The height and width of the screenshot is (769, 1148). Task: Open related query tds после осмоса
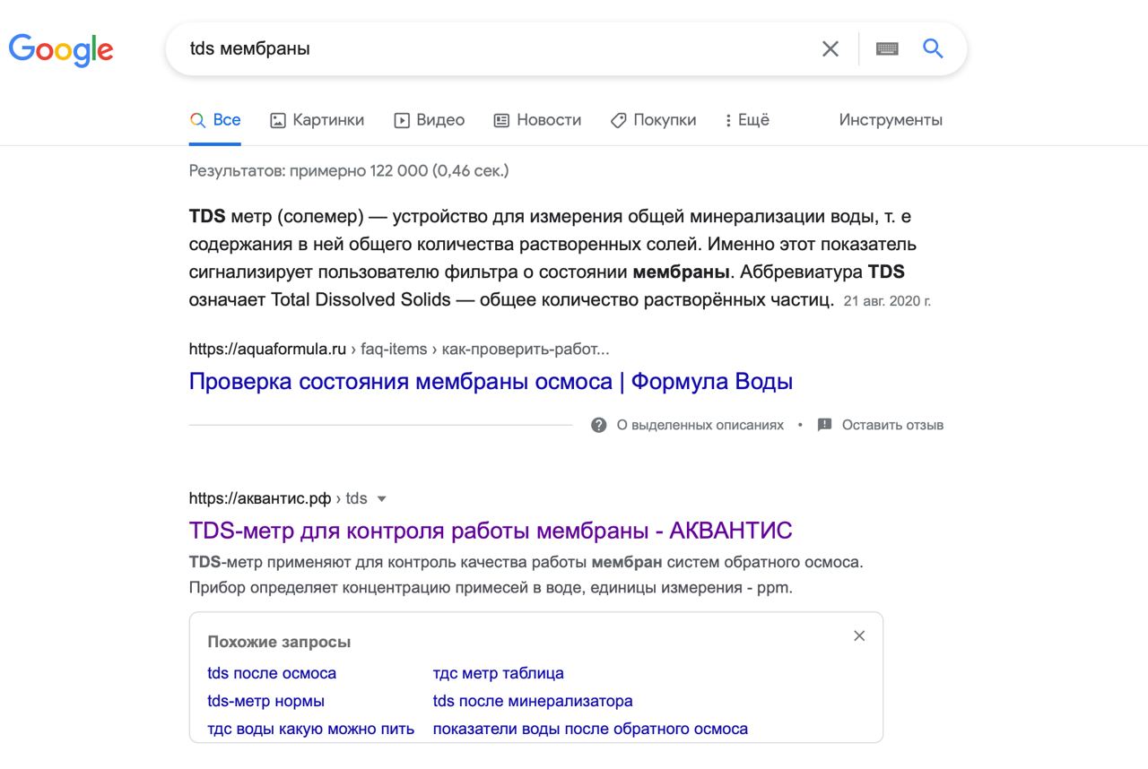point(272,673)
